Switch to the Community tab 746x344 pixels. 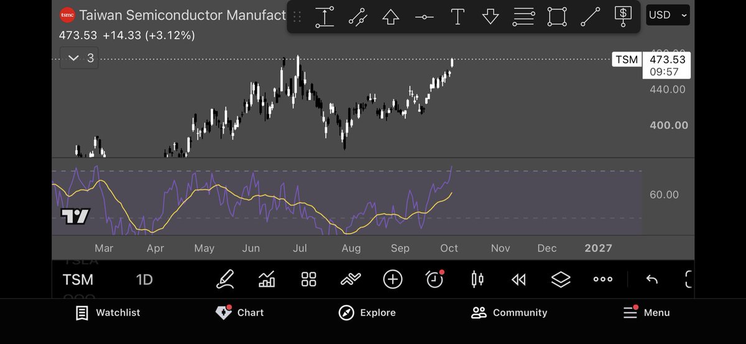tap(509, 312)
